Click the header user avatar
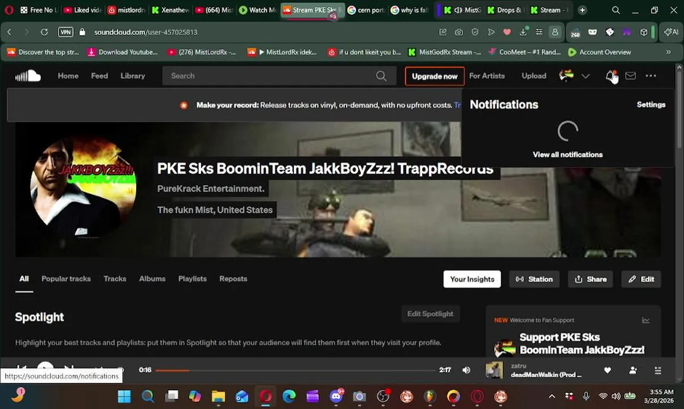This screenshot has width=684, height=409. (x=566, y=76)
